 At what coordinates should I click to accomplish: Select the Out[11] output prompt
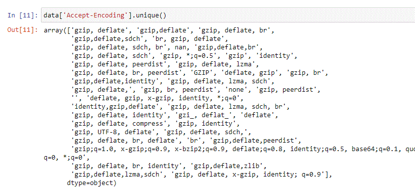pos(22,30)
